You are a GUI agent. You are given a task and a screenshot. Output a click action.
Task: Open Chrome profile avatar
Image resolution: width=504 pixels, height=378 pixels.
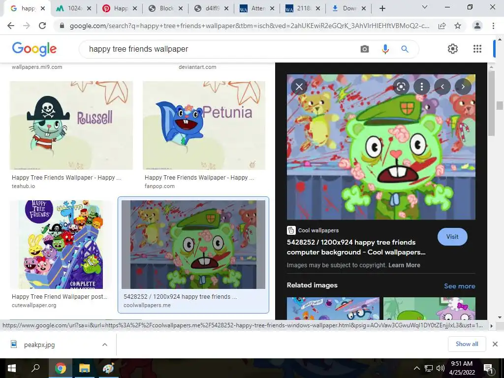(x=477, y=26)
